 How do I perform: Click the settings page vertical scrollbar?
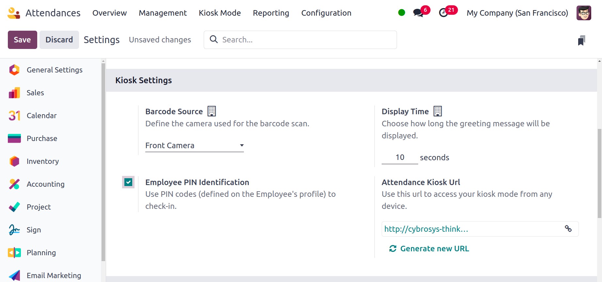pos(599,173)
